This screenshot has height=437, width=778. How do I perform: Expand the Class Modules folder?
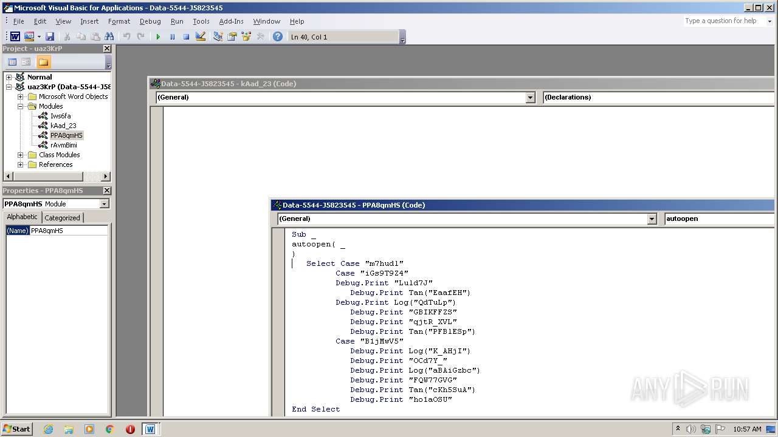click(20, 155)
